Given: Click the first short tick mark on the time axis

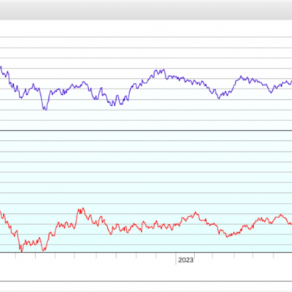Looking at the screenshot, I should pyautogui.click(x=15, y=255).
